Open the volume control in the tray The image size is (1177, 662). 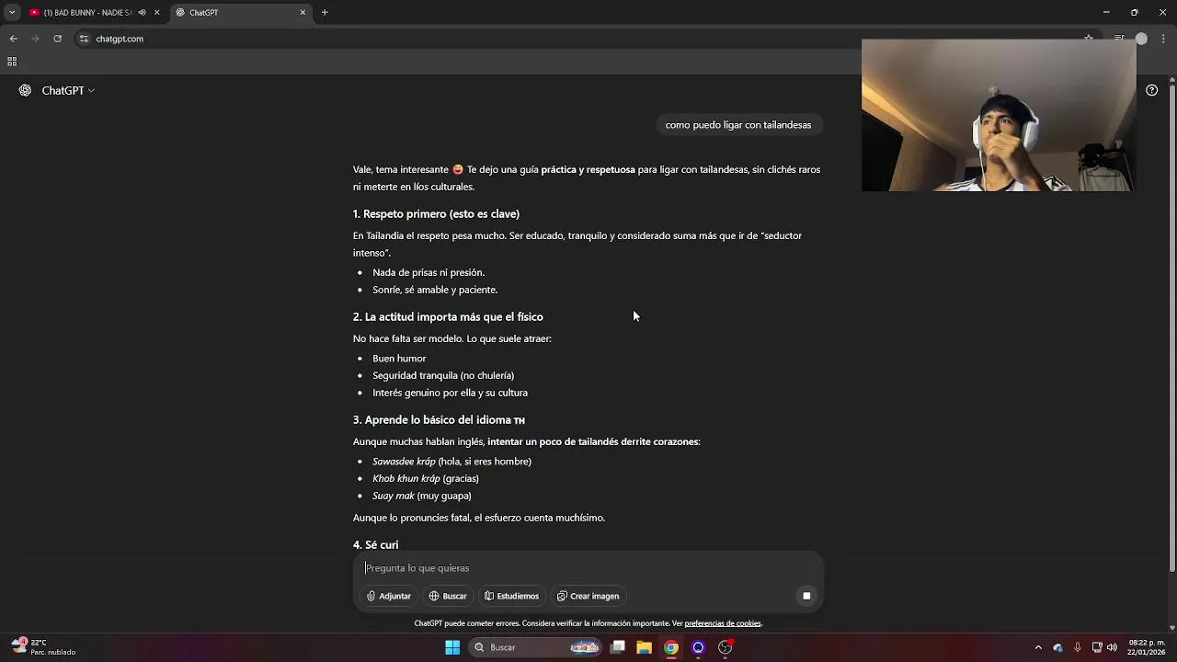(1113, 647)
